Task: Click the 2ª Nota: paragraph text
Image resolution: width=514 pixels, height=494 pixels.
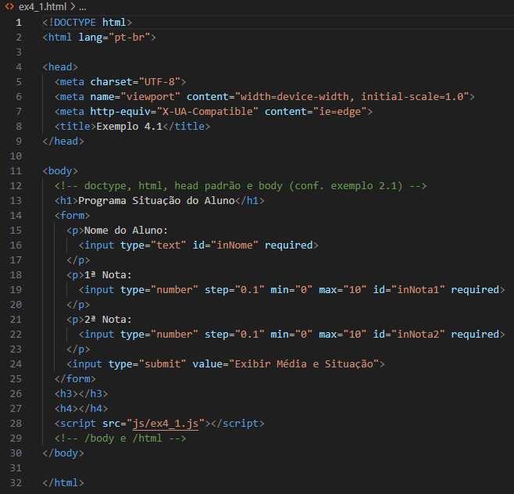Action: click(x=108, y=320)
